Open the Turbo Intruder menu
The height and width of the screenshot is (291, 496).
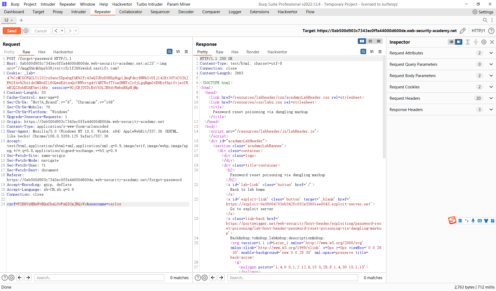click(150, 4)
